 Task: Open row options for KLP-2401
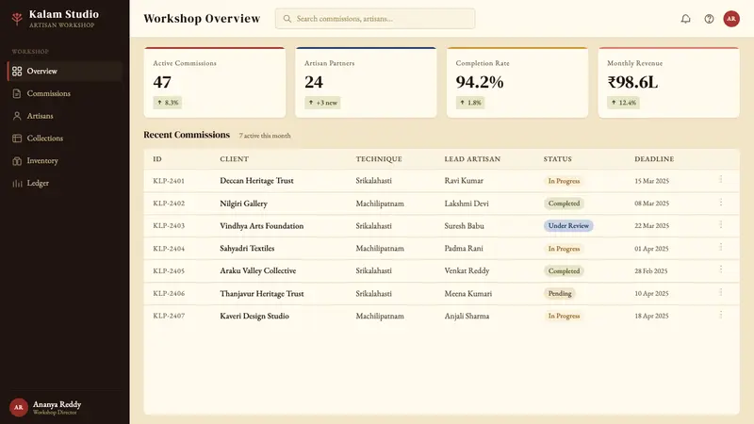720,179
